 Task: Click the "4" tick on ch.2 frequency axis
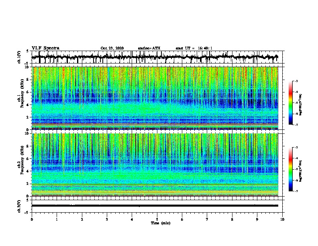tap(28, 171)
